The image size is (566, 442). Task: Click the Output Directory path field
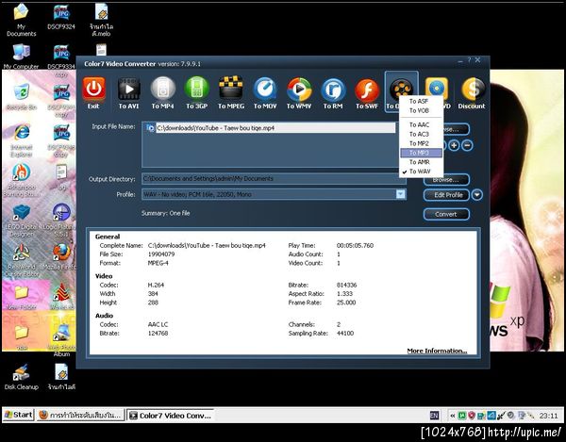(x=274, y=179)
